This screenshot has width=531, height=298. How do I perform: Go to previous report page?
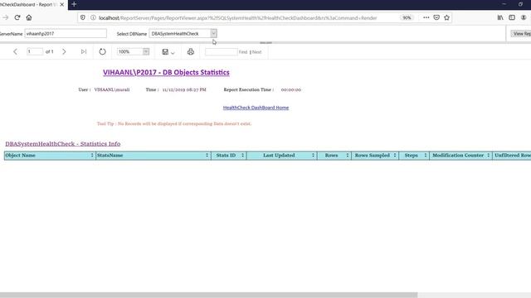(x=15, y=51)
